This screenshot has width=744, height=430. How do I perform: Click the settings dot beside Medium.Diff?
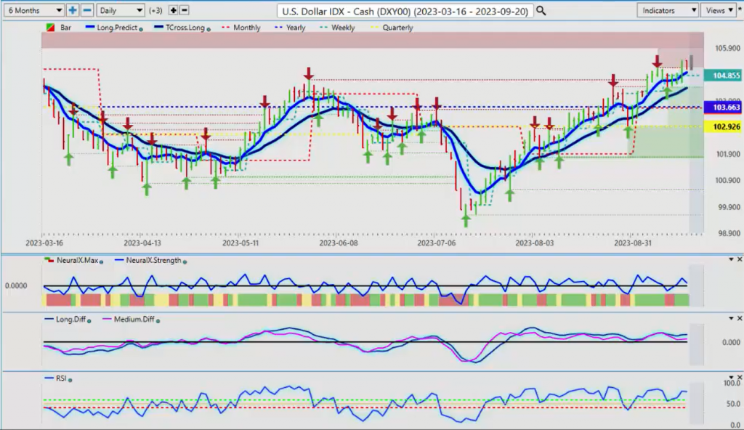(158, 321)
